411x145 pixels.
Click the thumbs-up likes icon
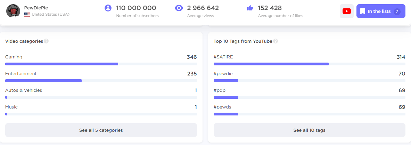pyautogui.click(x=250, y=8)
